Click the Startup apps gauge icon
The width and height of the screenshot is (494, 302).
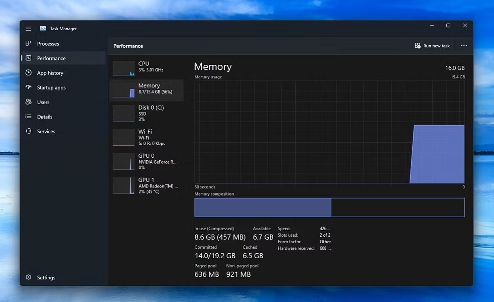(x=28, y=87)
